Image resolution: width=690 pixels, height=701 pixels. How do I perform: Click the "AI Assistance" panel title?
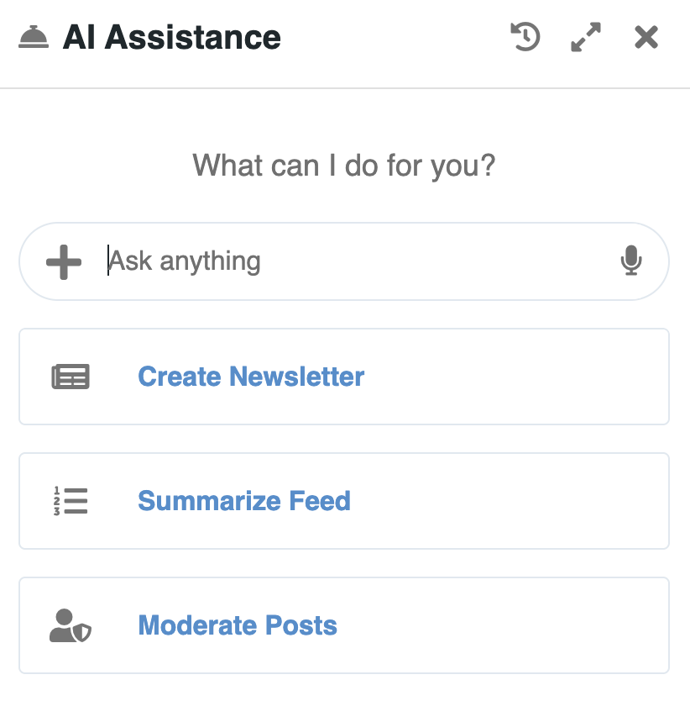(x=171, y=38)
